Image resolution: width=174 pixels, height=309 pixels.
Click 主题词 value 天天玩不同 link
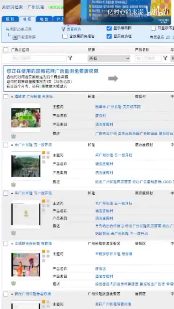[x=118, y=107]
